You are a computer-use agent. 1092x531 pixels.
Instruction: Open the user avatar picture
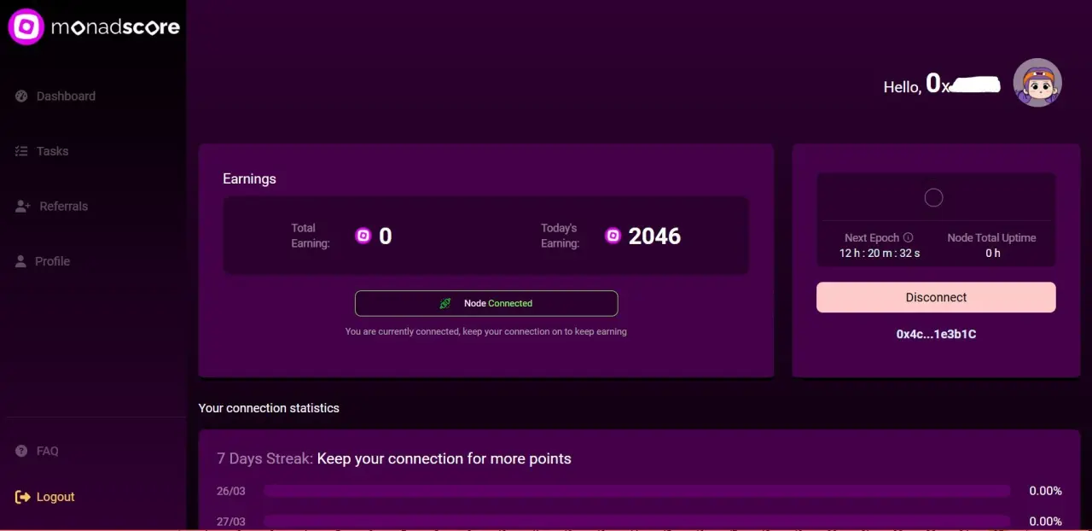(1037, 83)
